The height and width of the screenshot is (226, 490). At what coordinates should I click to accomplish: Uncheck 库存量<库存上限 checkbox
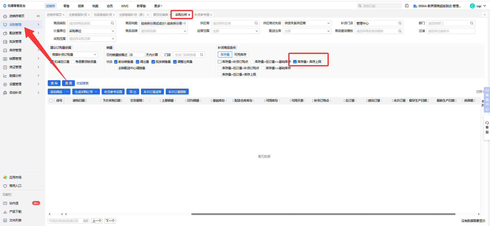[x=295, y=62]
